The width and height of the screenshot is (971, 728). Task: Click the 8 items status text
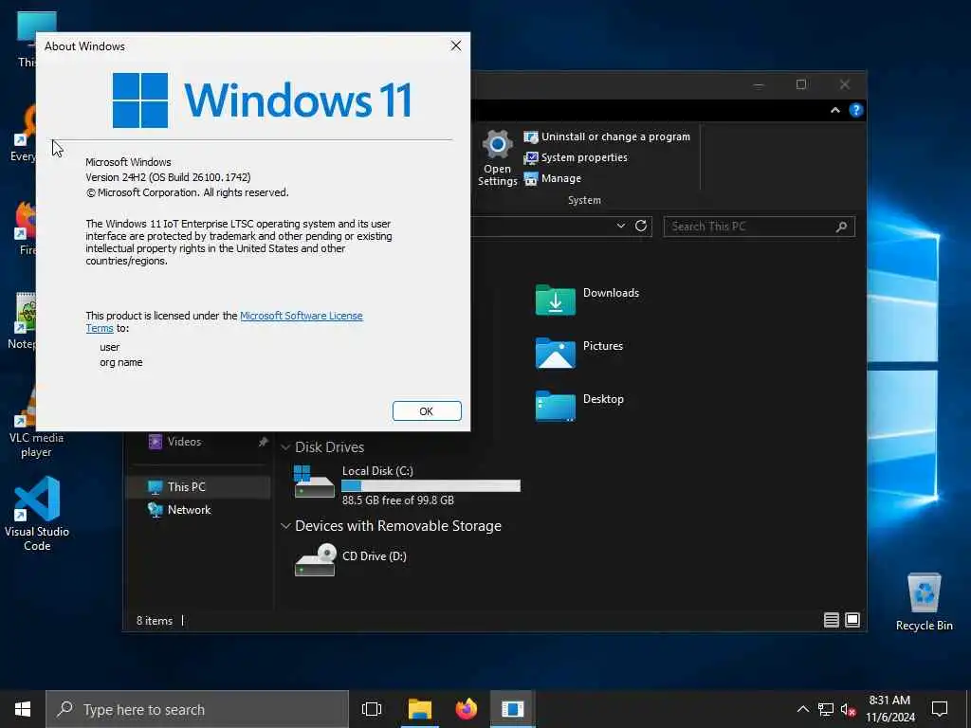[155, 621]
